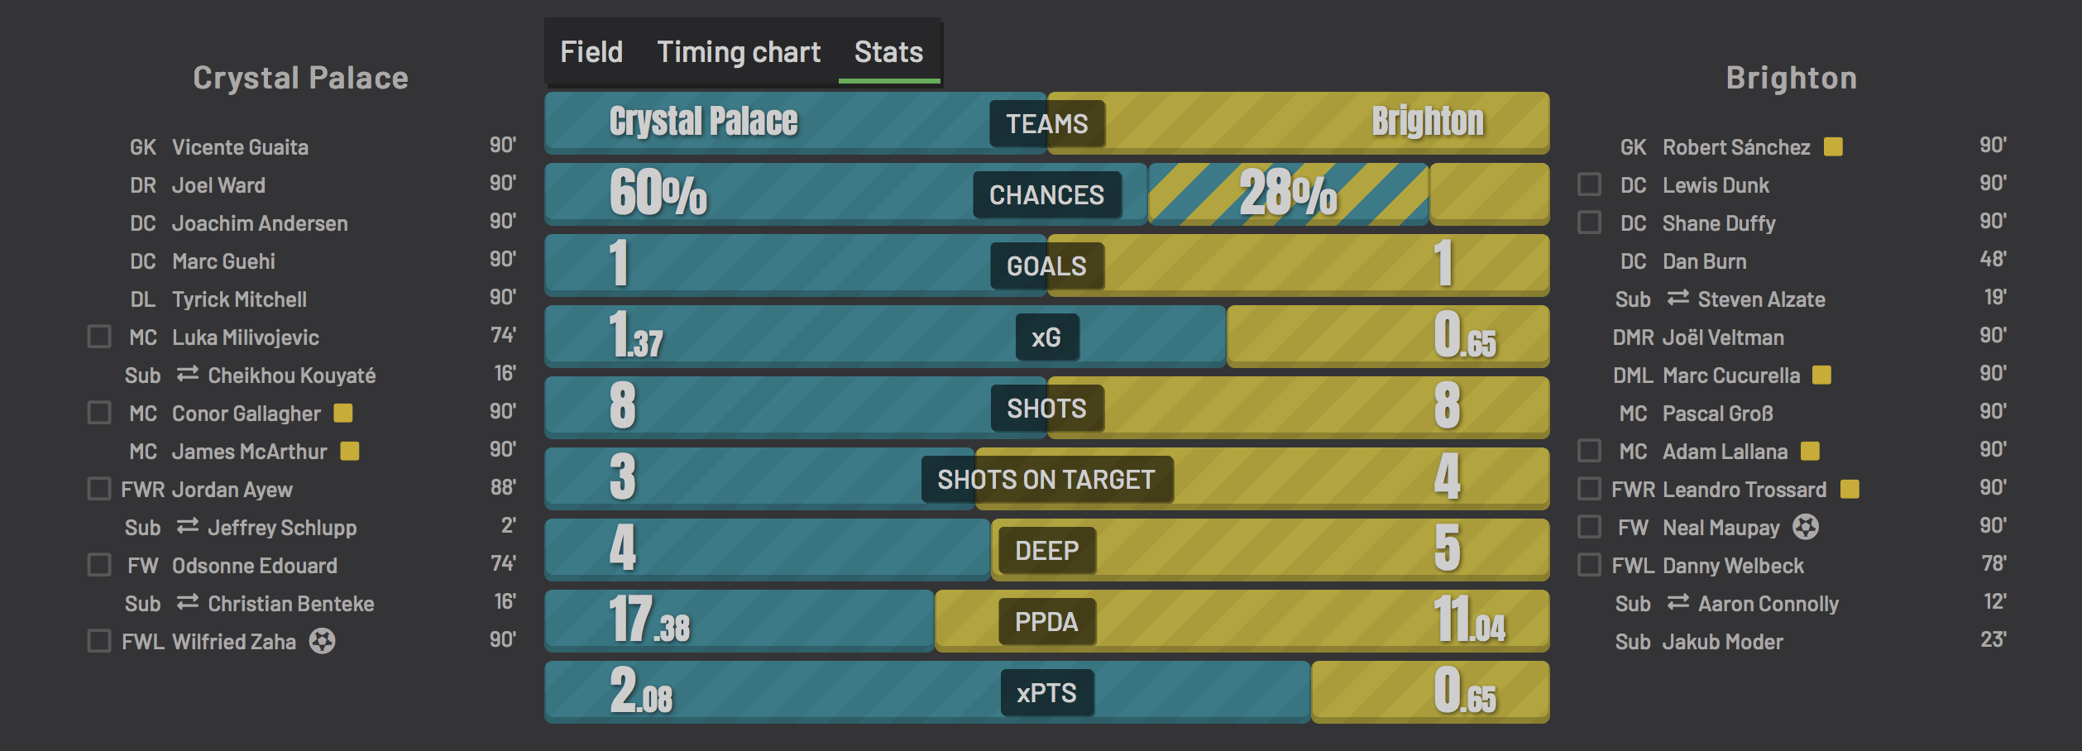Tick the checkbox beside Lewis Dunk
2082x751 pixels.
[1589, 184]
